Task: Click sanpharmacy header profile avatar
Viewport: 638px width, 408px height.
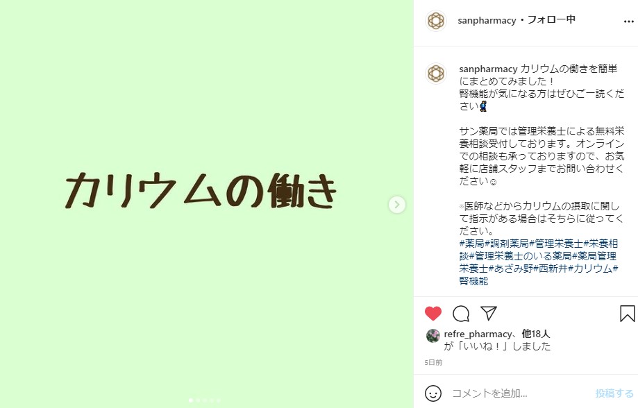Action: 436,21
